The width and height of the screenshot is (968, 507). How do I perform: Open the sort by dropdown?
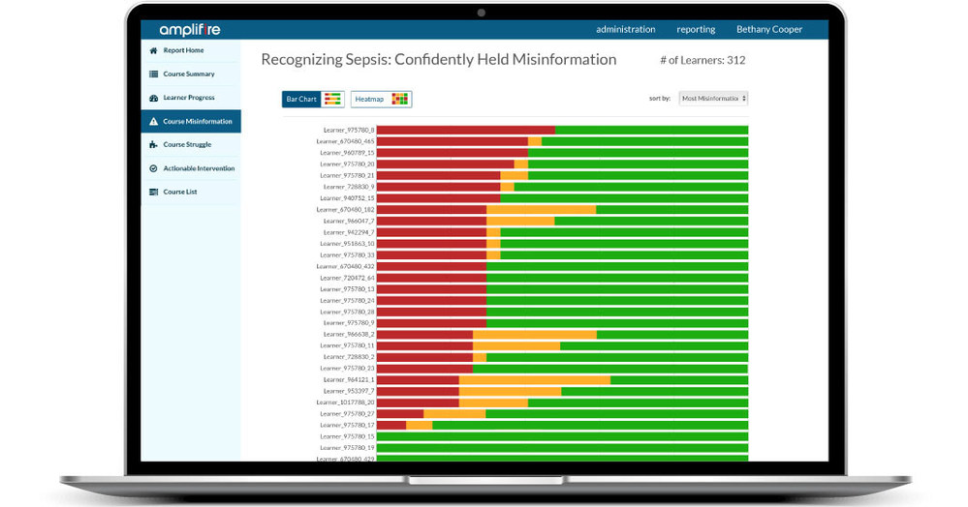point(713,99)
